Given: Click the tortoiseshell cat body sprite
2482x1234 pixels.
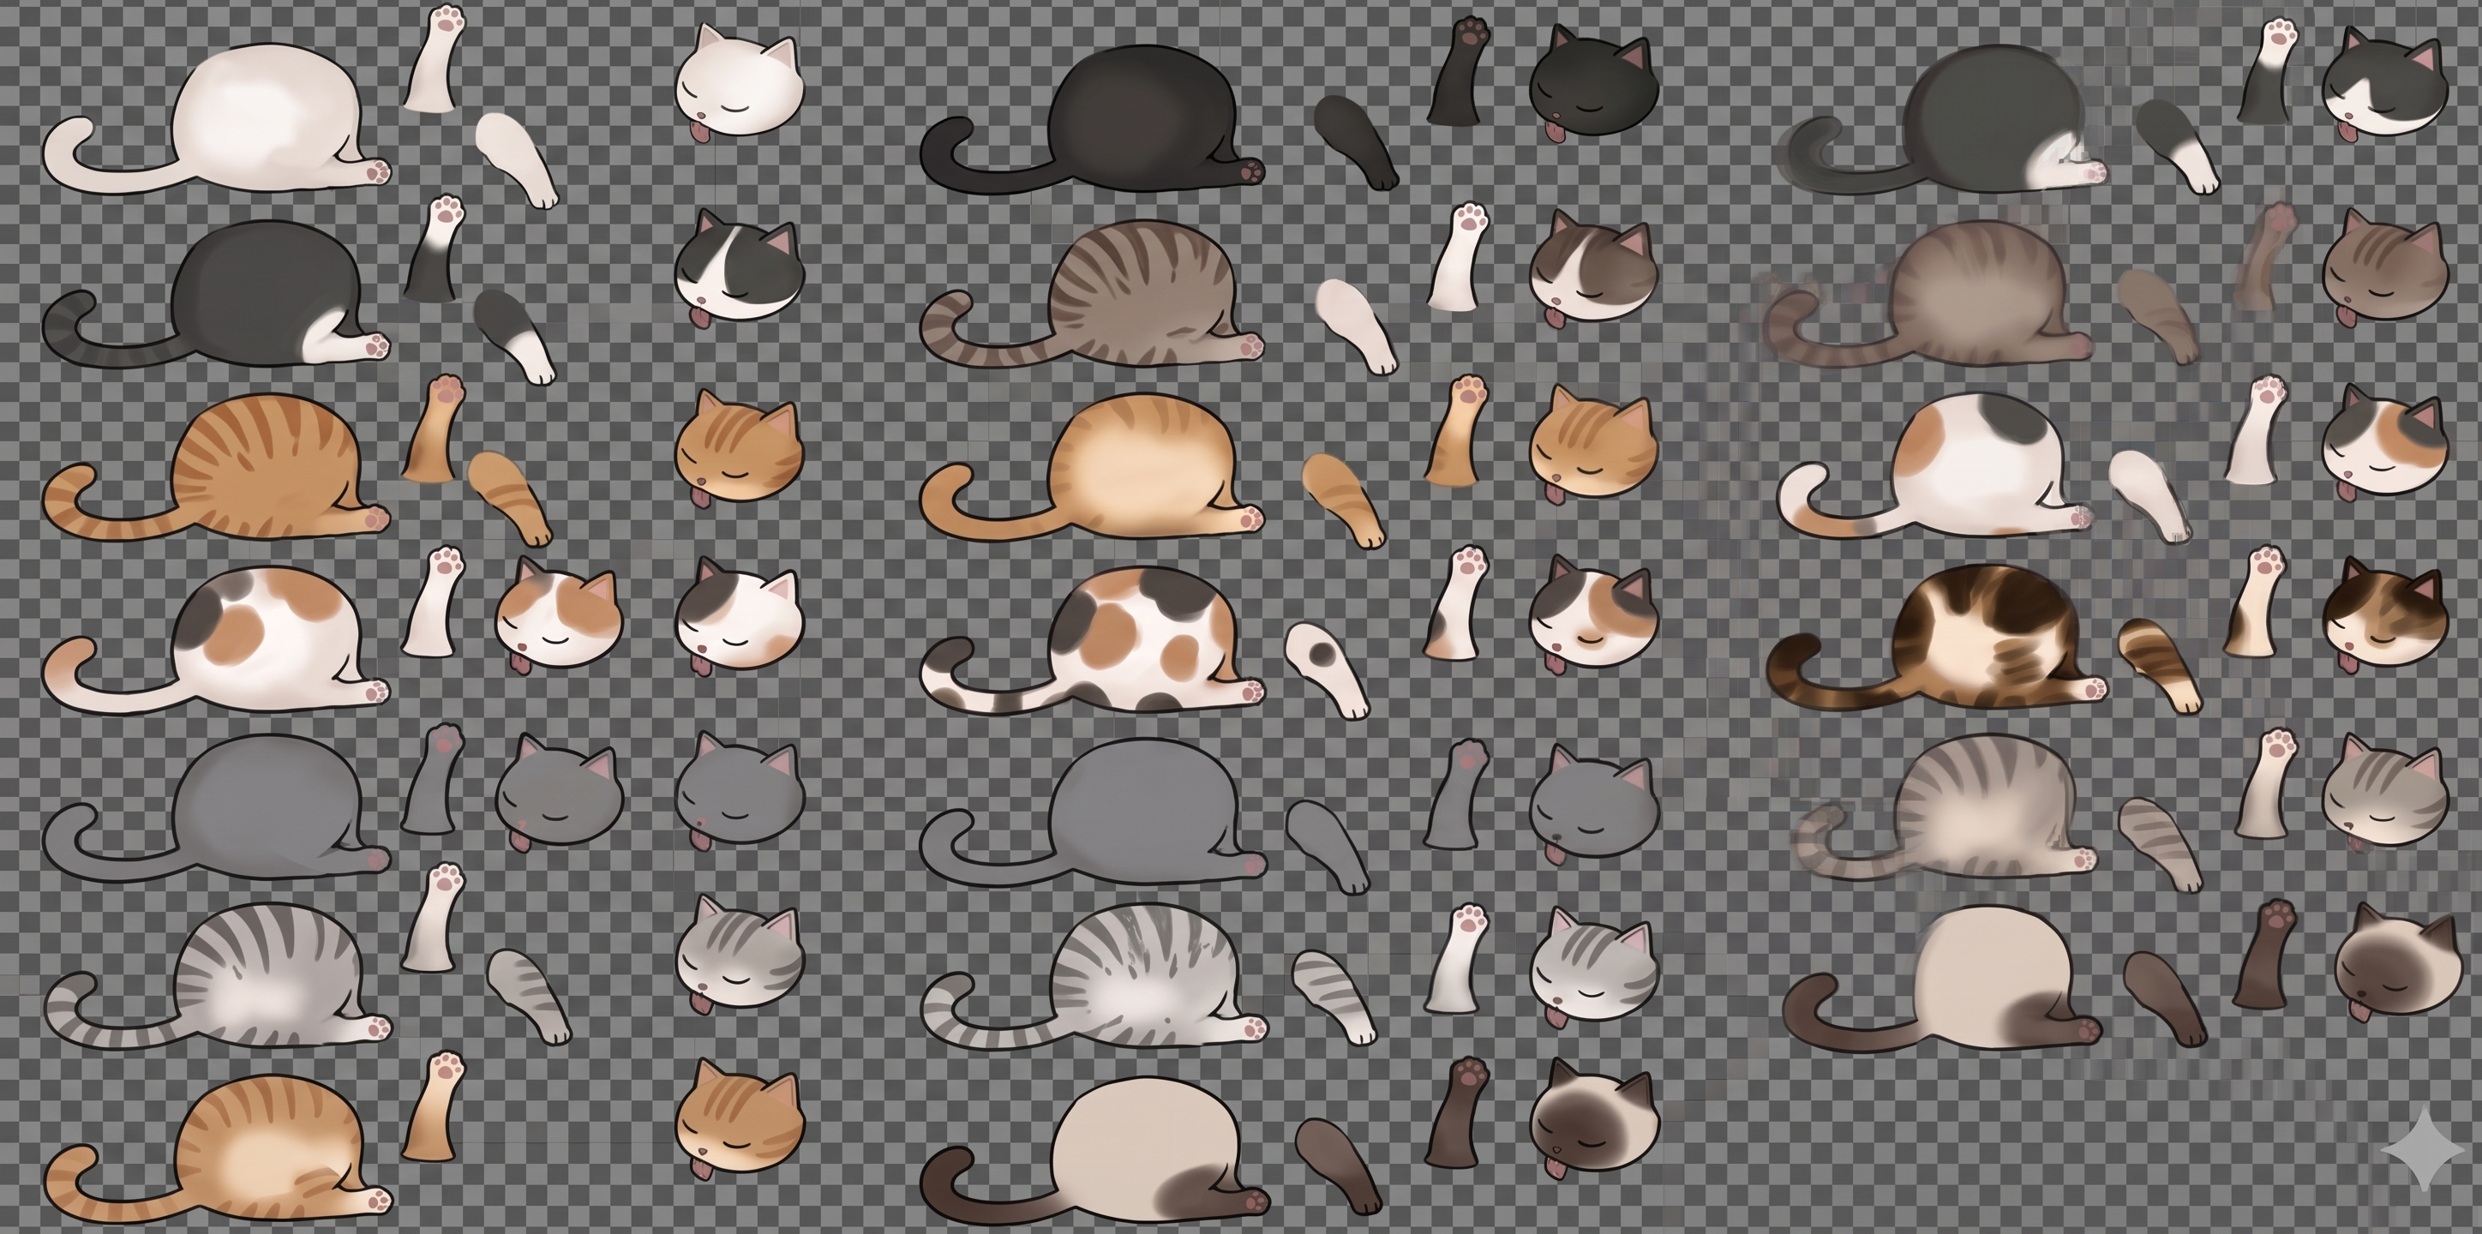Looking at the screenshot, I should pos(1937,638).
